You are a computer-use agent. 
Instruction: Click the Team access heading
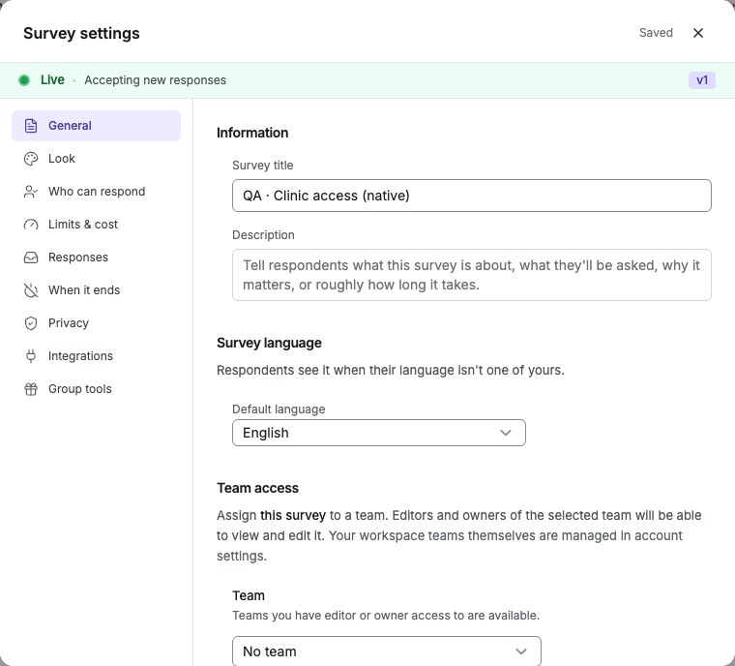pyautogui.click(x=257, y=488)
